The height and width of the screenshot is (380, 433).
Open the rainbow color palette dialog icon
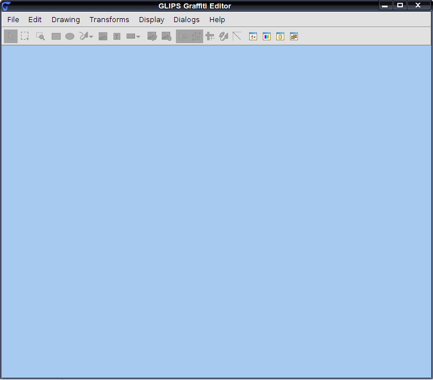[267, 36]
